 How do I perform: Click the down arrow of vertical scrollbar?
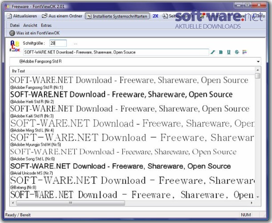[258, 197]
